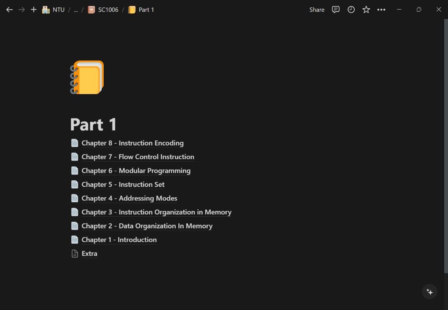This screenshot has width=448, height=310.
Task: Open the comments panel icon
Action: (x=336, y=10)
